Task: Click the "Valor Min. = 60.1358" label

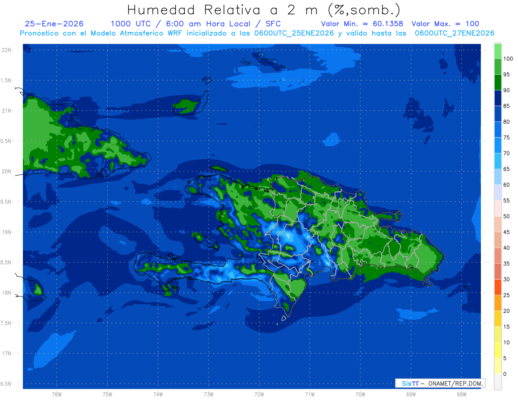Action: [x=362, y=24]
